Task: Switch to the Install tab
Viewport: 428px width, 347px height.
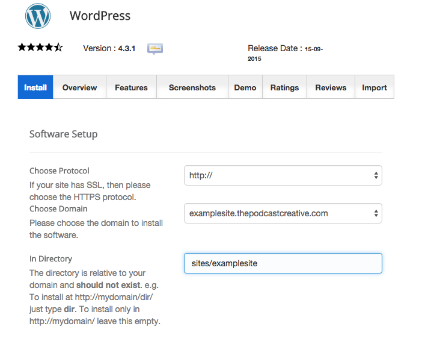Action: (x=35, y=87)
